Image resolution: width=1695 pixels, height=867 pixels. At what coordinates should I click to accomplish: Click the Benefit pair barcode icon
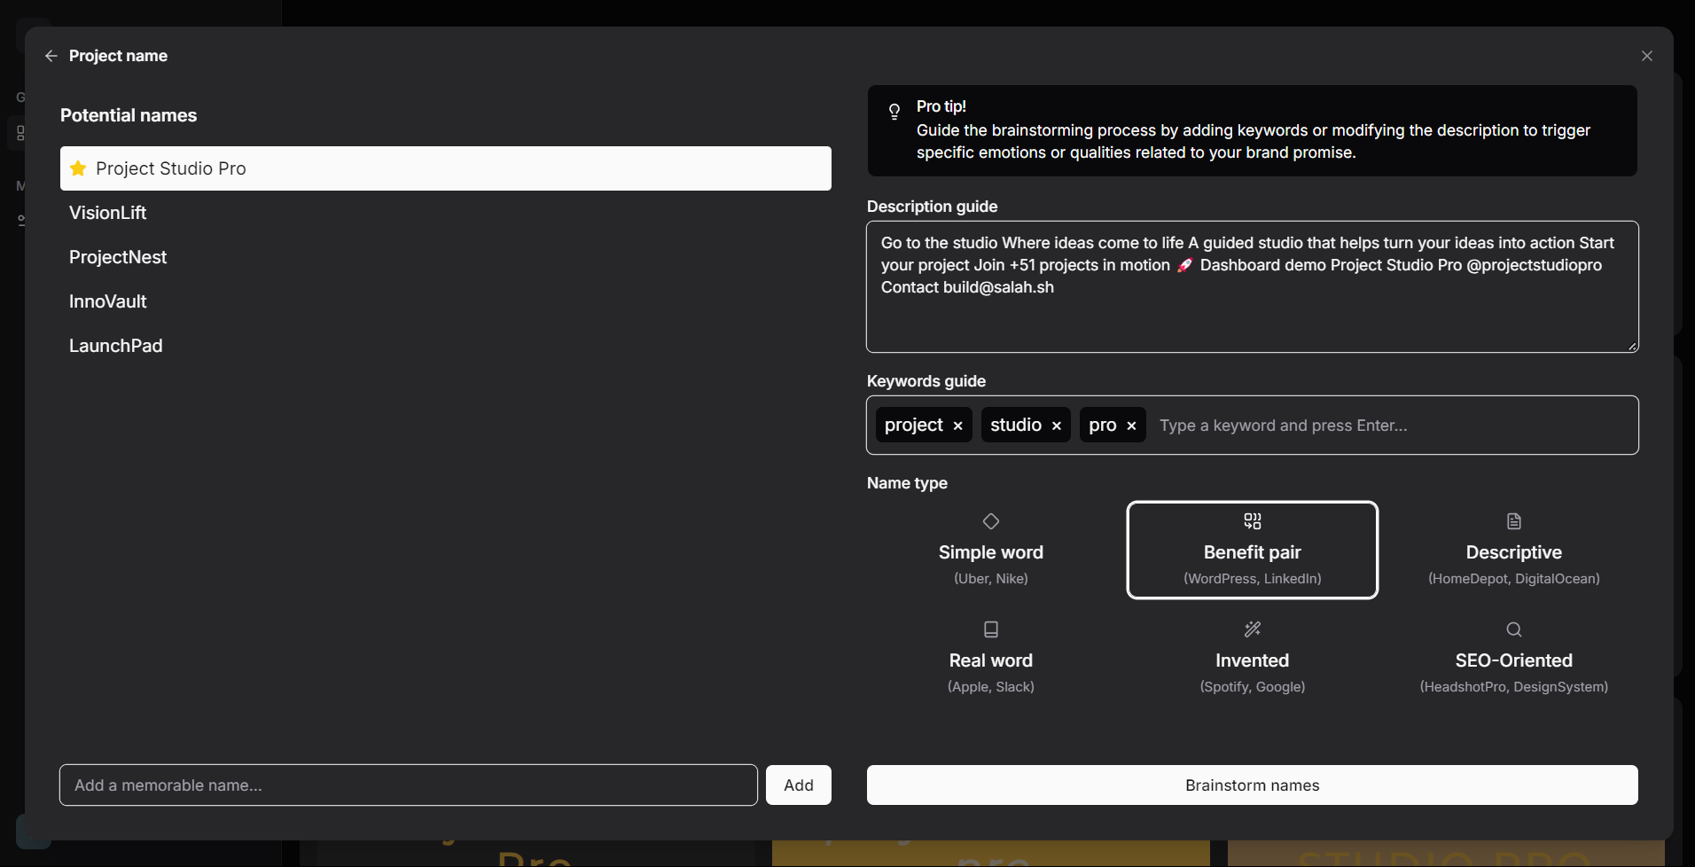1251,520
